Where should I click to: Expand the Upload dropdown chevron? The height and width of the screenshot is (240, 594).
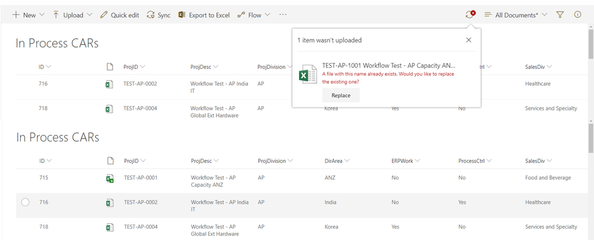pos(89,15)
